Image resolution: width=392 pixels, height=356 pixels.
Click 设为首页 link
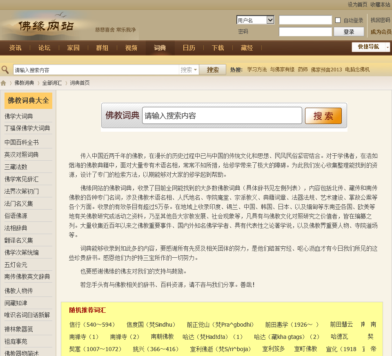(x=358, y=4)
